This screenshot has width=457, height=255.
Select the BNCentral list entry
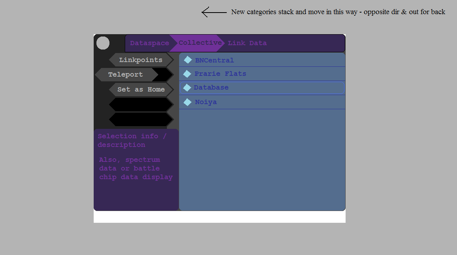pyautogui.click(x=262, y=60)
